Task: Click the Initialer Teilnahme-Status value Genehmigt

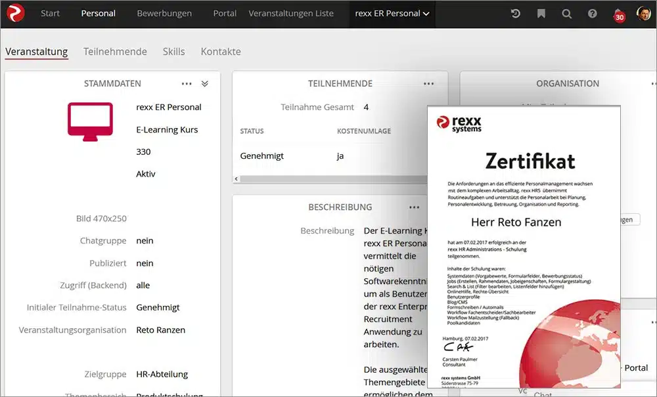Action: tap(158, 308)
